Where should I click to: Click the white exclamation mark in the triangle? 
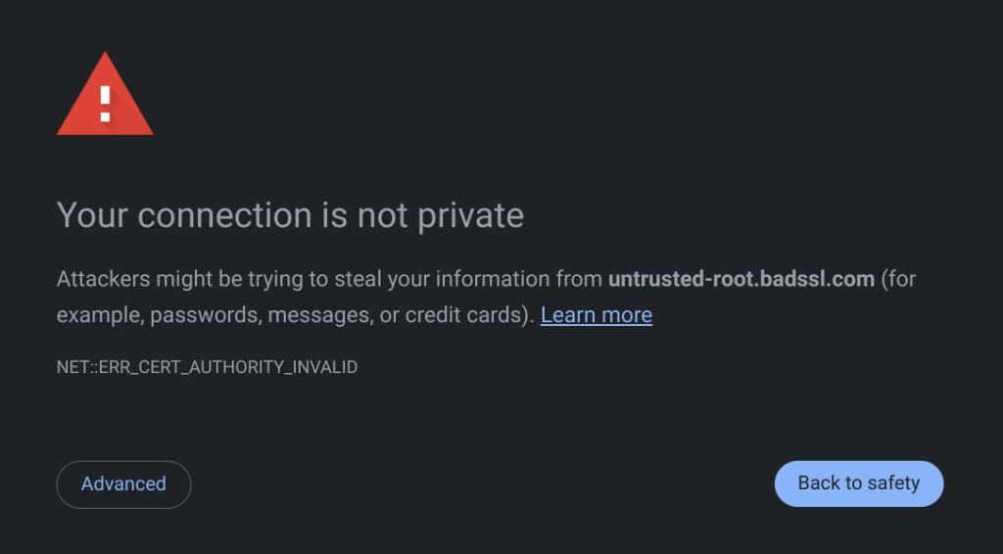tap(105, 104)
